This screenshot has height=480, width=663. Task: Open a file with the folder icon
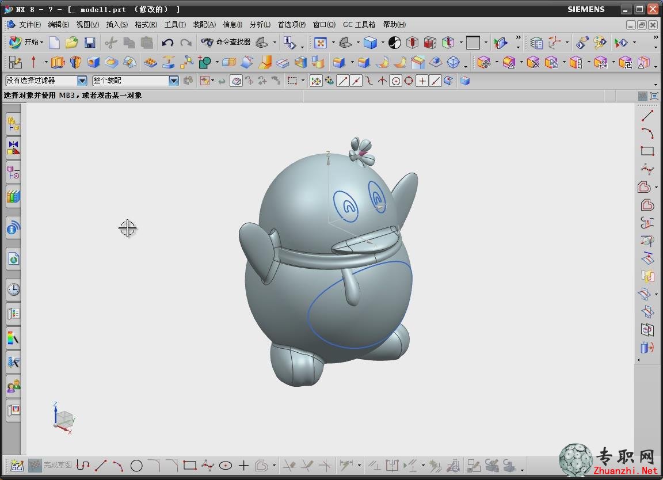71,42
